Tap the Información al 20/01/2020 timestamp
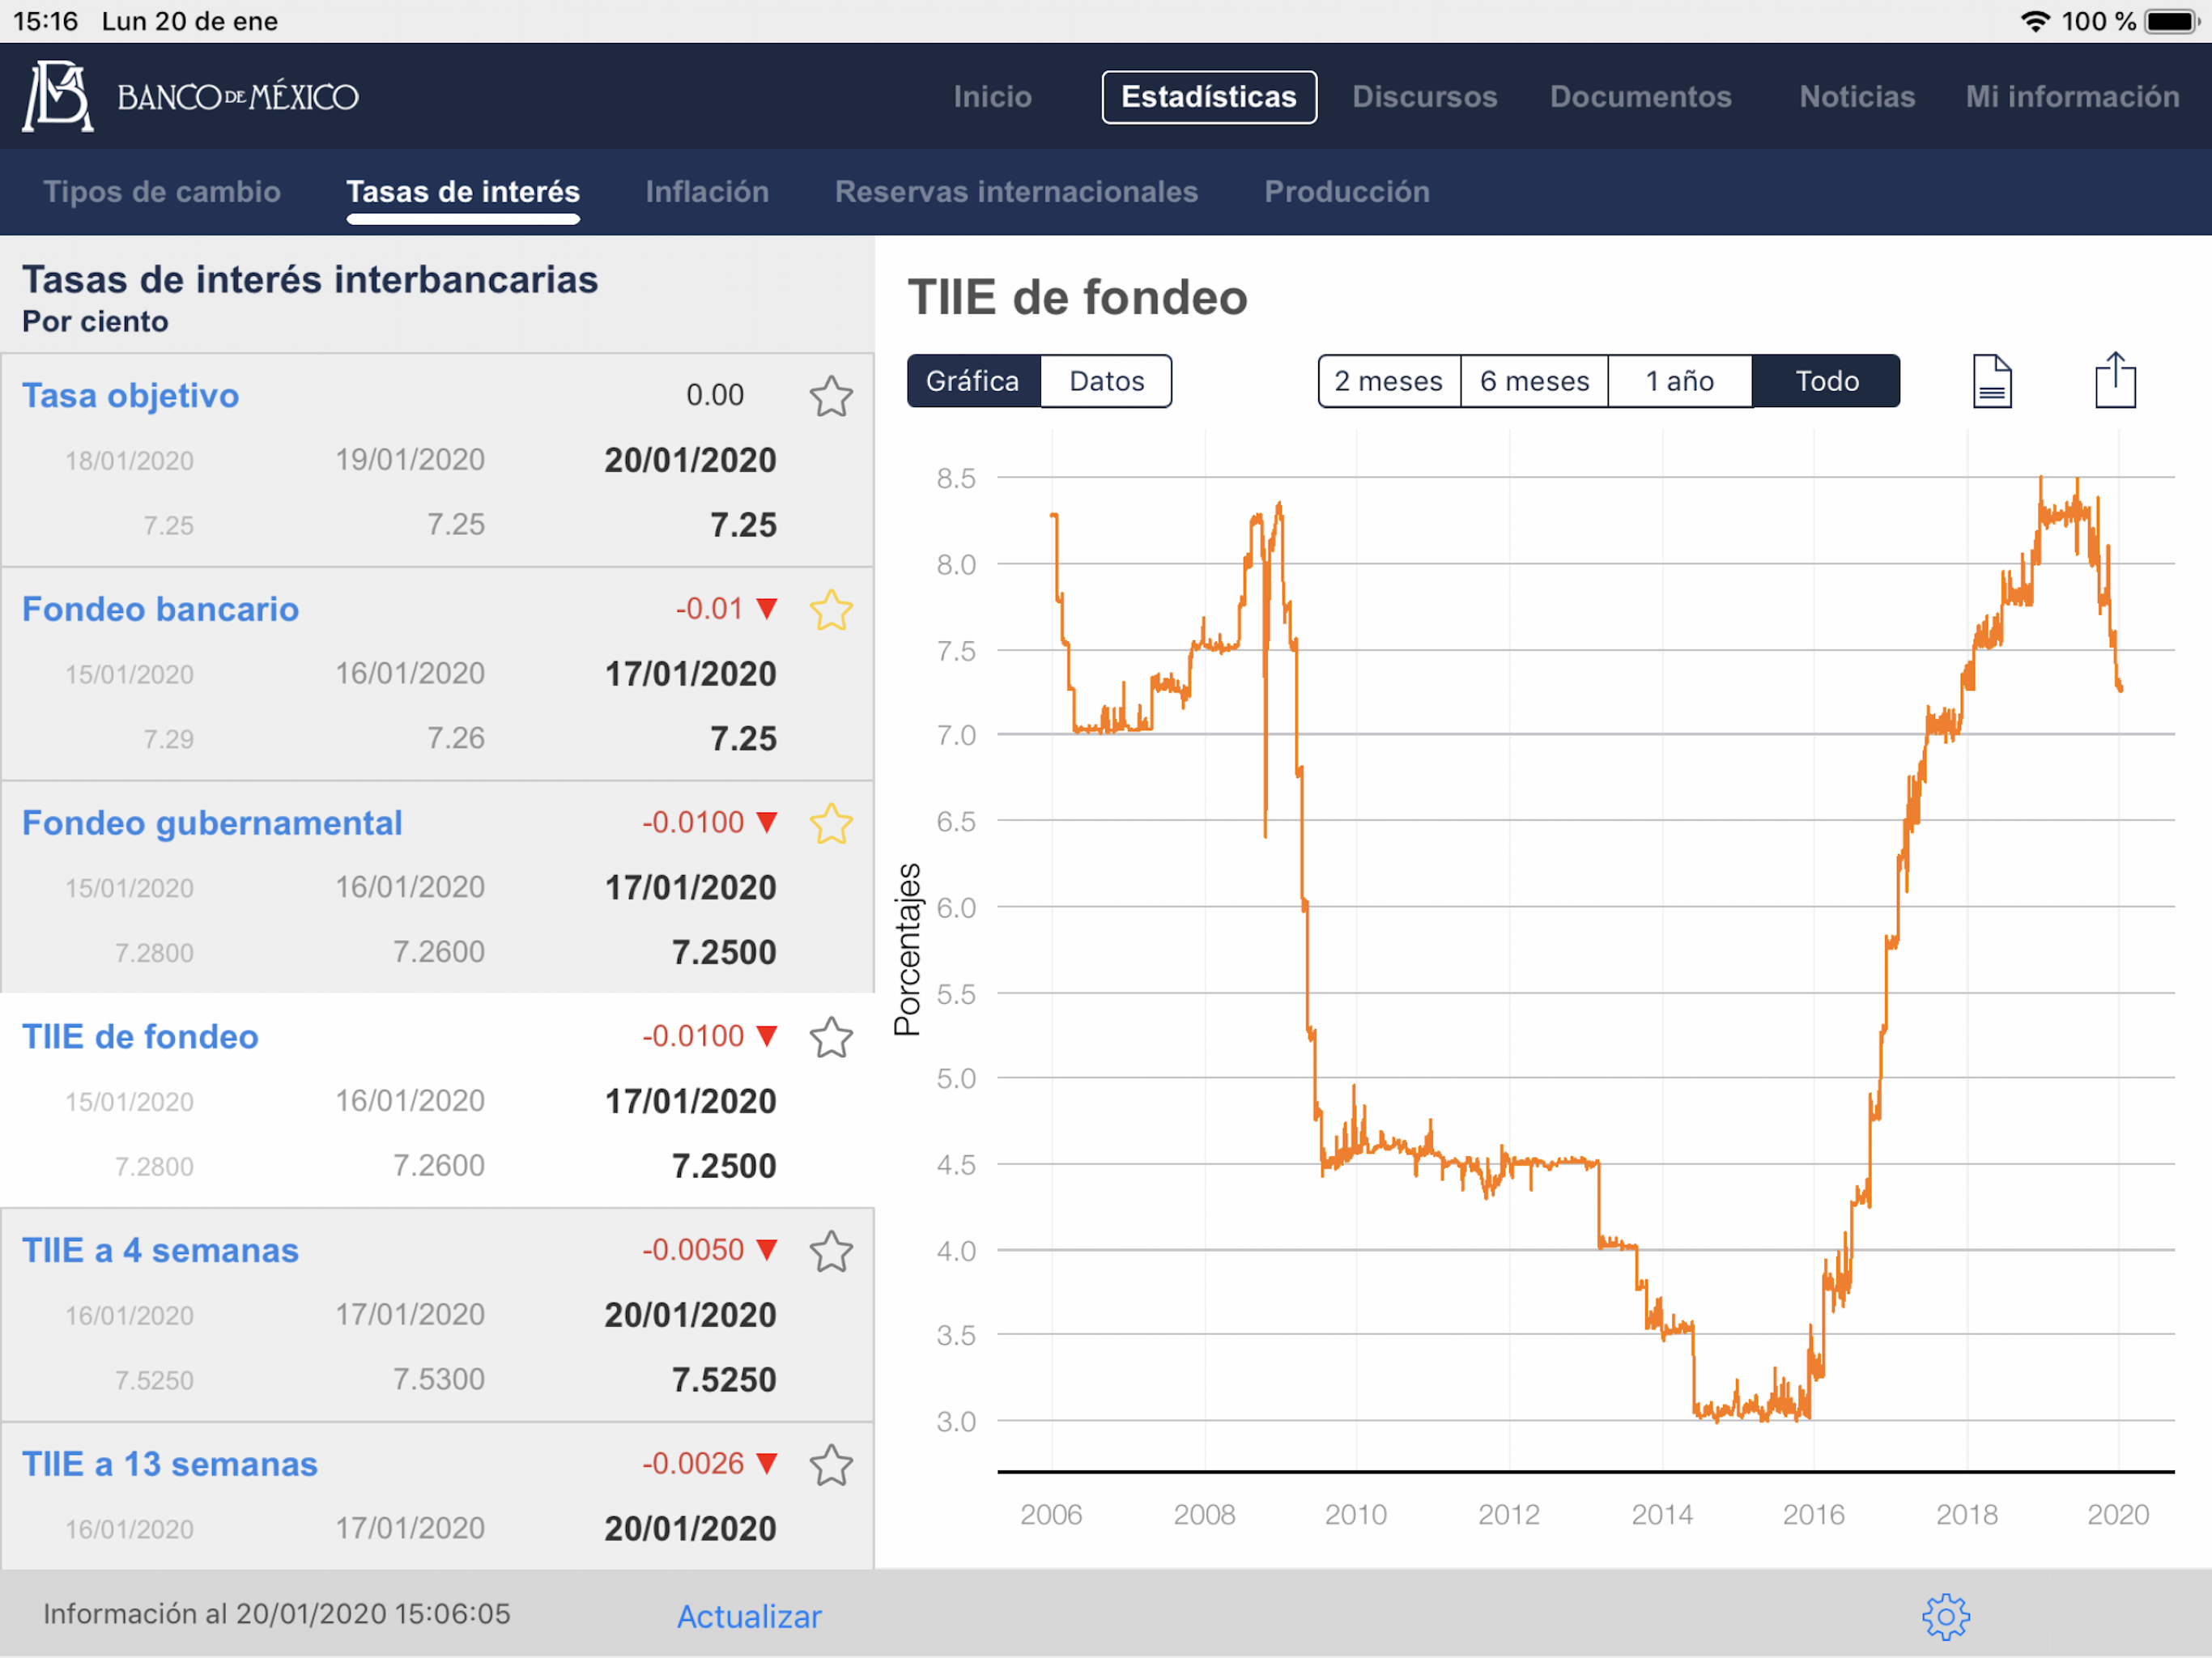 tap(276, 1614)
